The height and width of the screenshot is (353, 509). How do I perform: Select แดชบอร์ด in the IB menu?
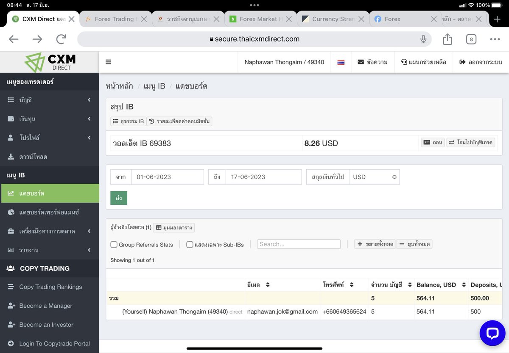click(x=50, y=193)
